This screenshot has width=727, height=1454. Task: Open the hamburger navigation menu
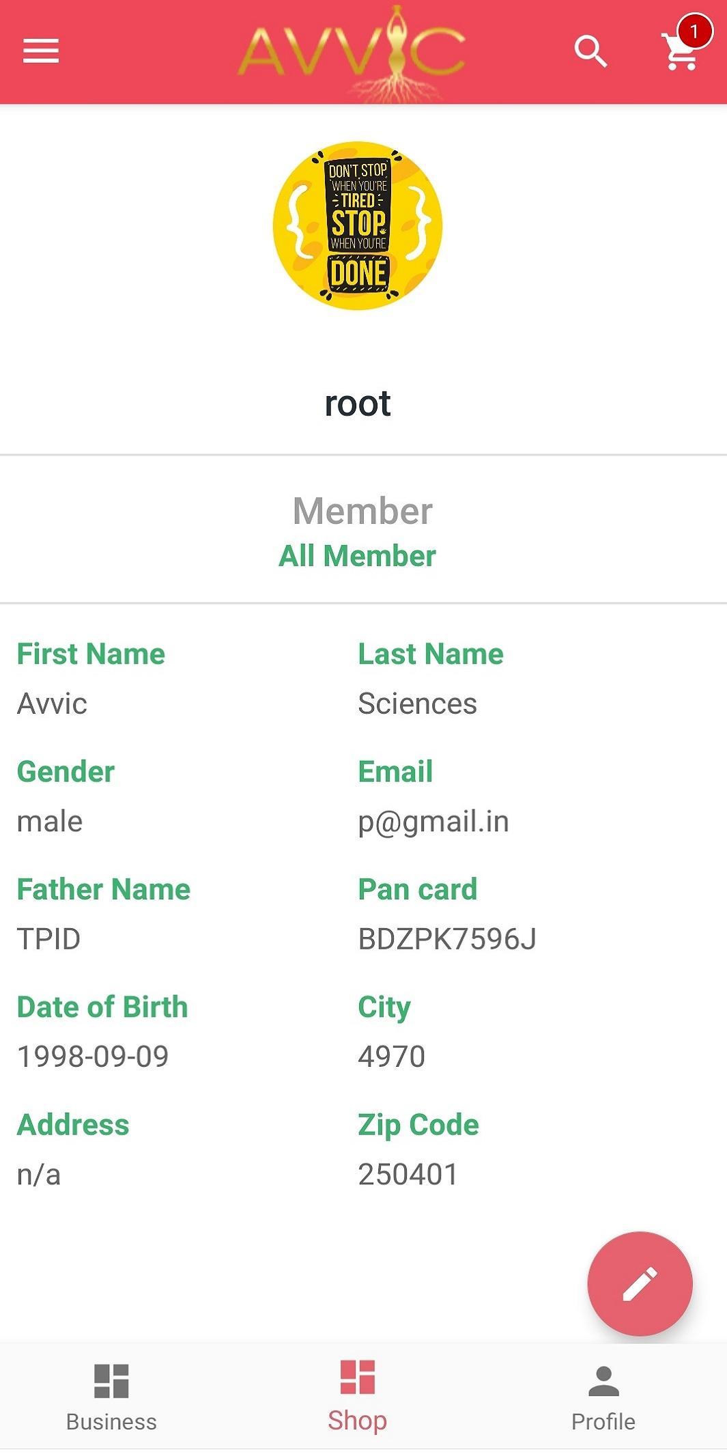41,51
